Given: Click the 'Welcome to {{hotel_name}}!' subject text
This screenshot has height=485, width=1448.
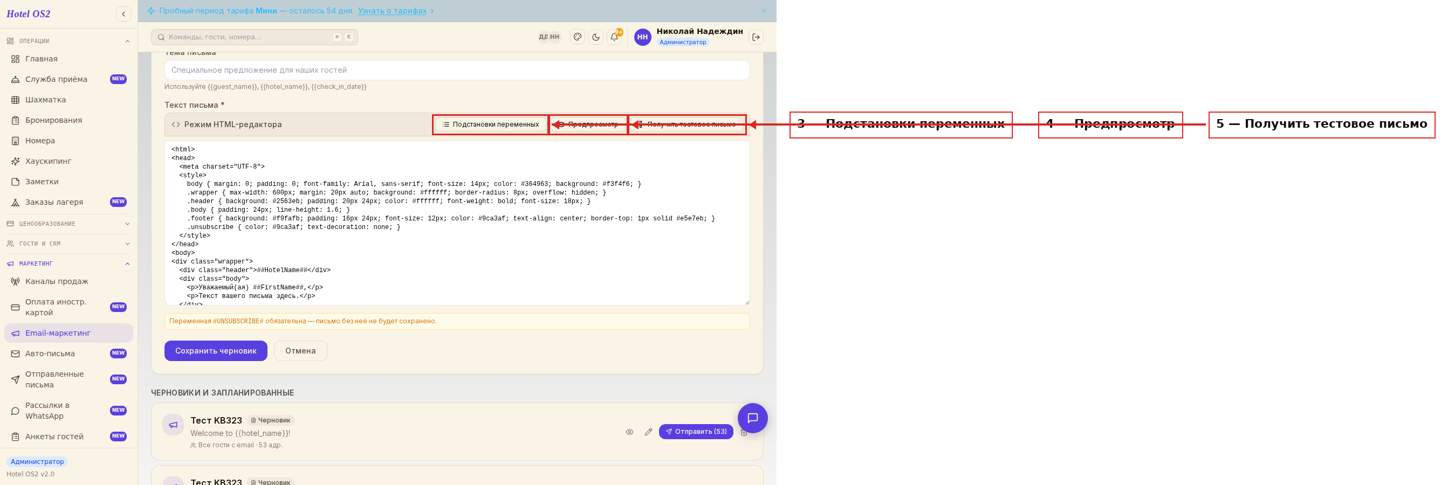Looking at the screenshot, I should coord(240,433).
